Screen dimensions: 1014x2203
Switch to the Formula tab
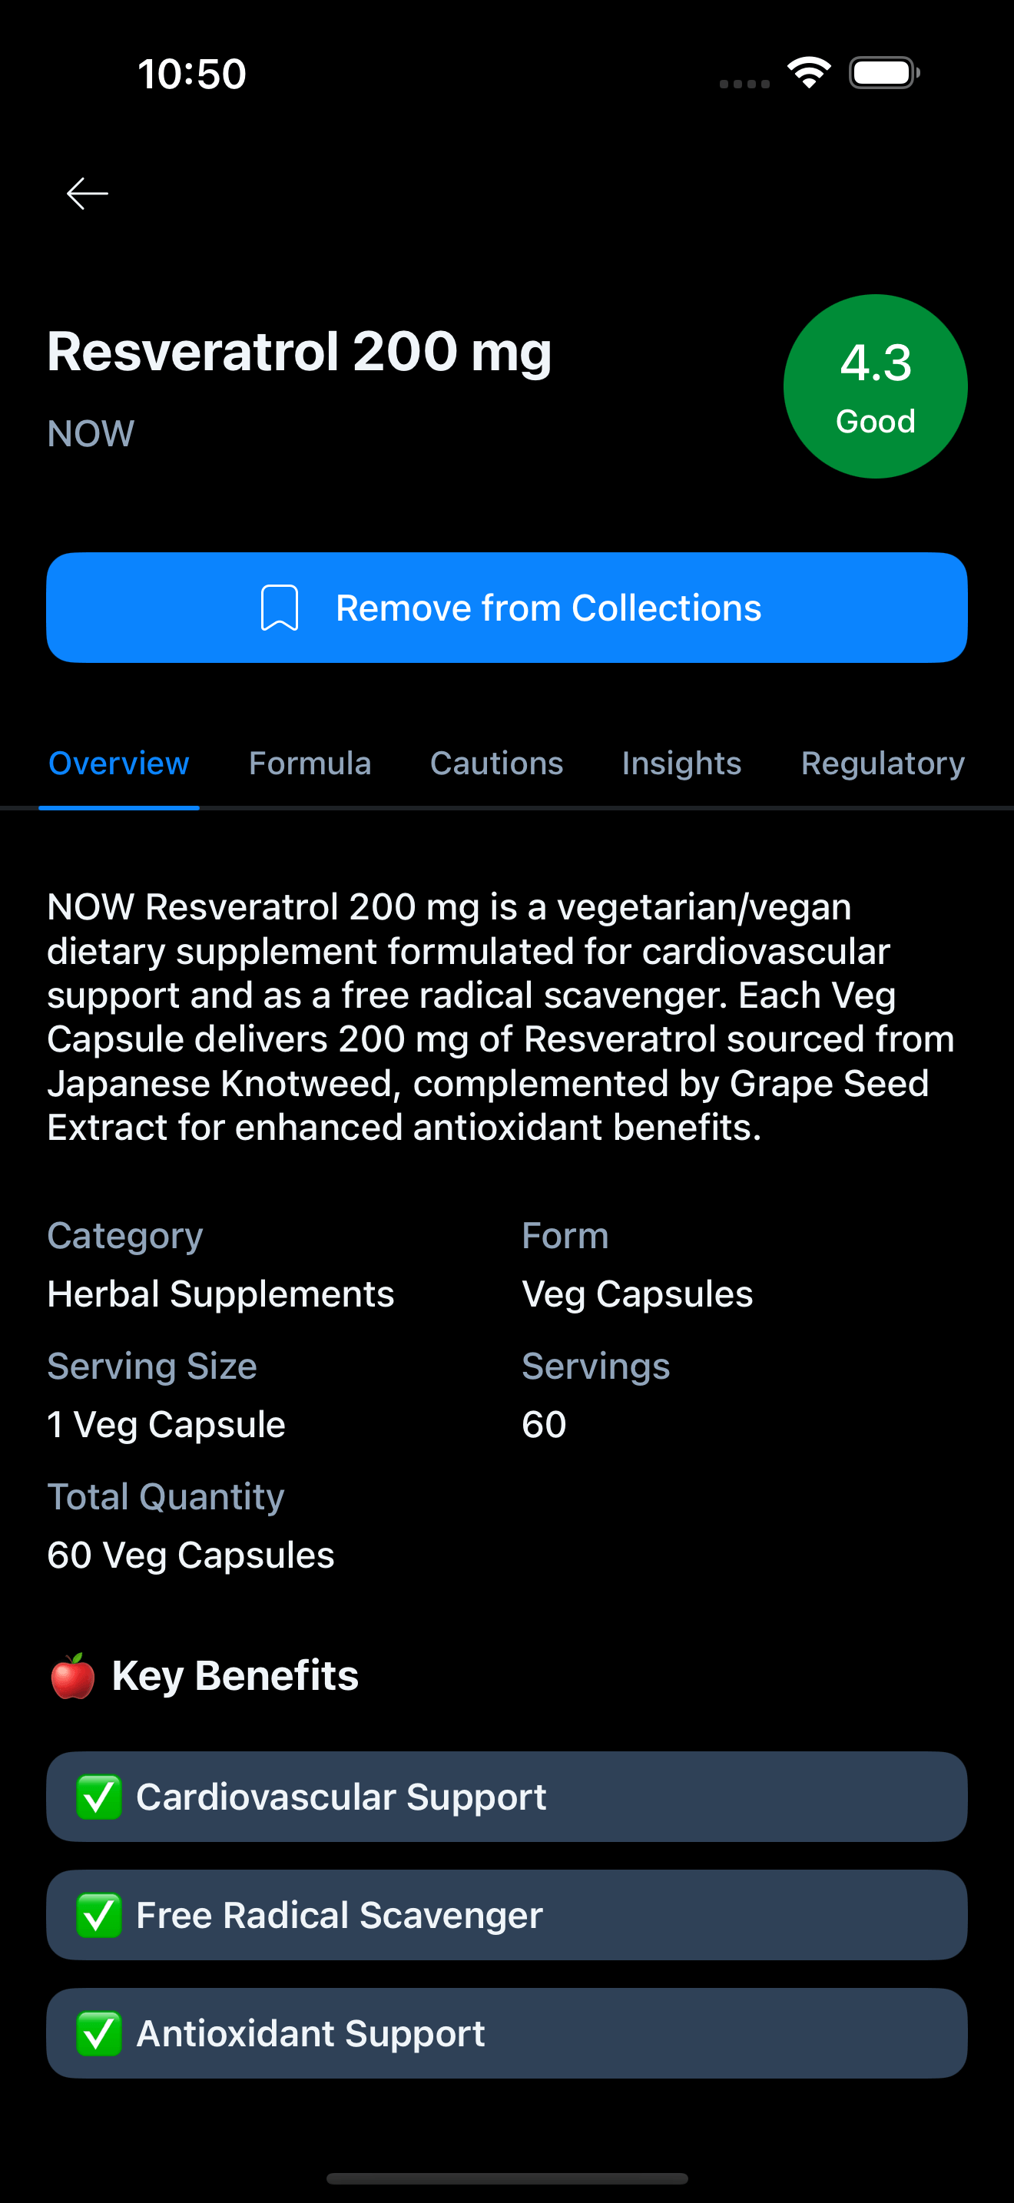point(310,763)
